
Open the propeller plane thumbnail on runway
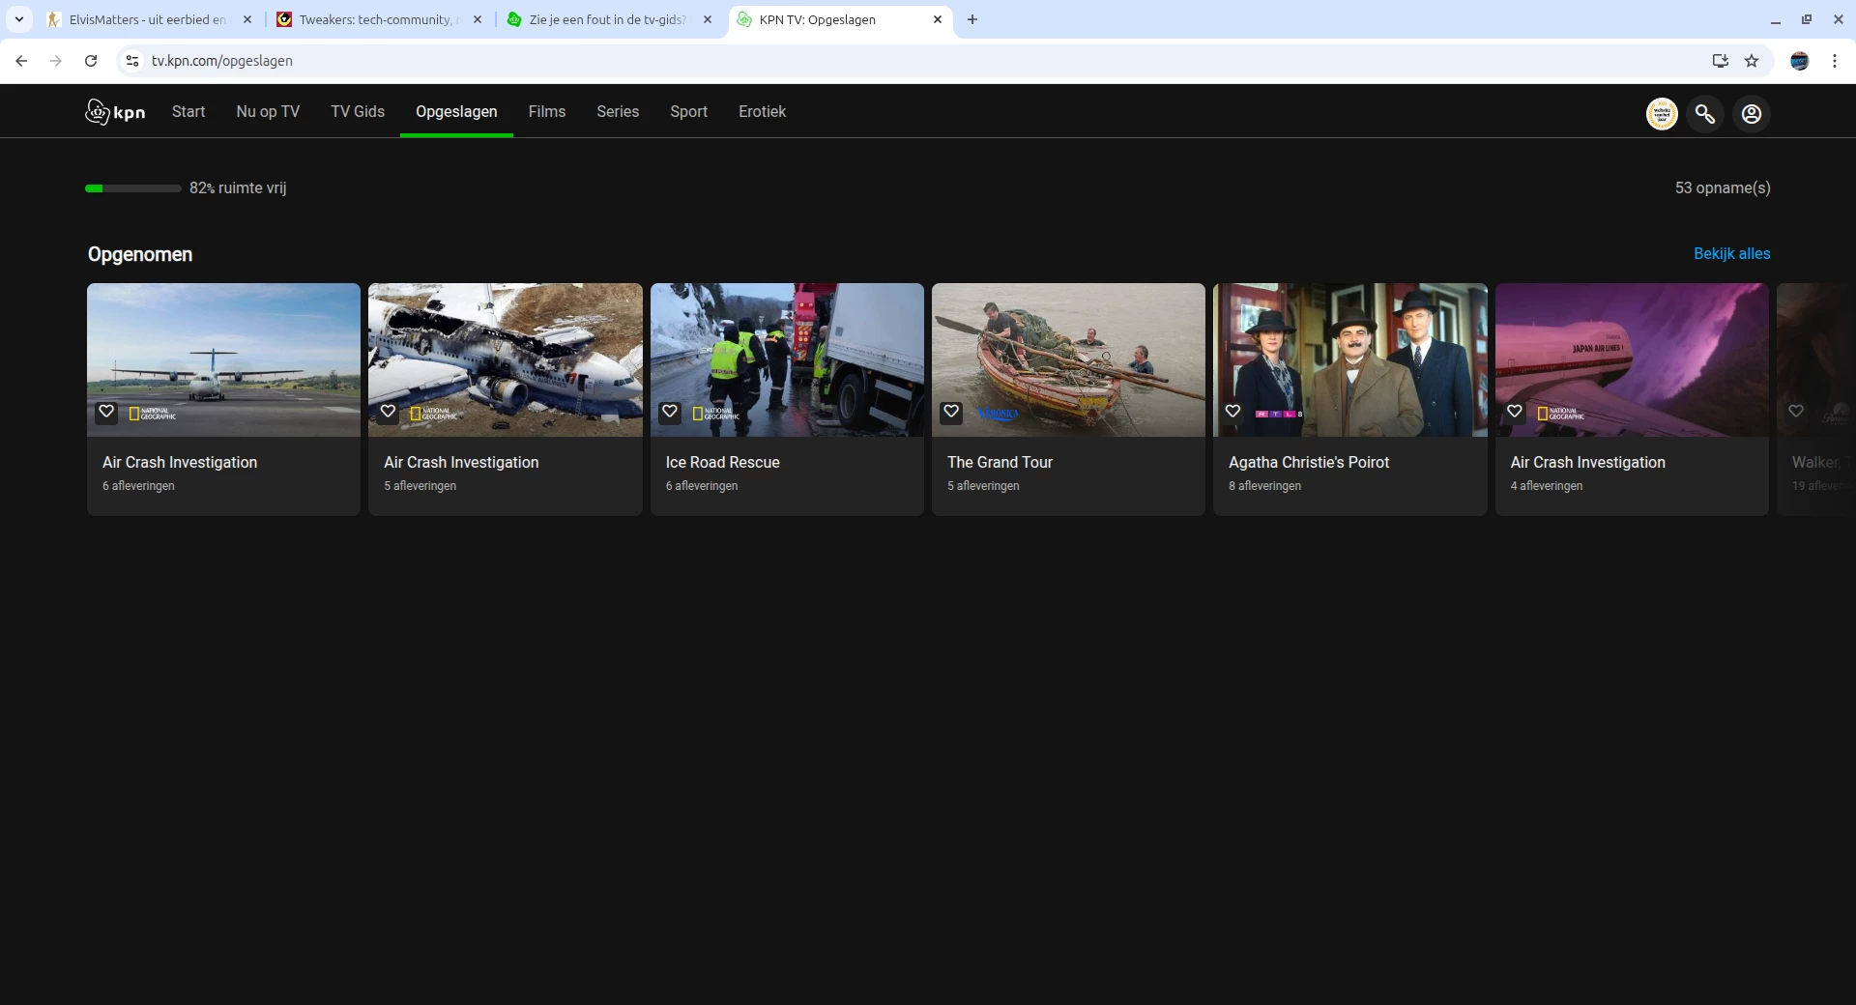(223, 359)
